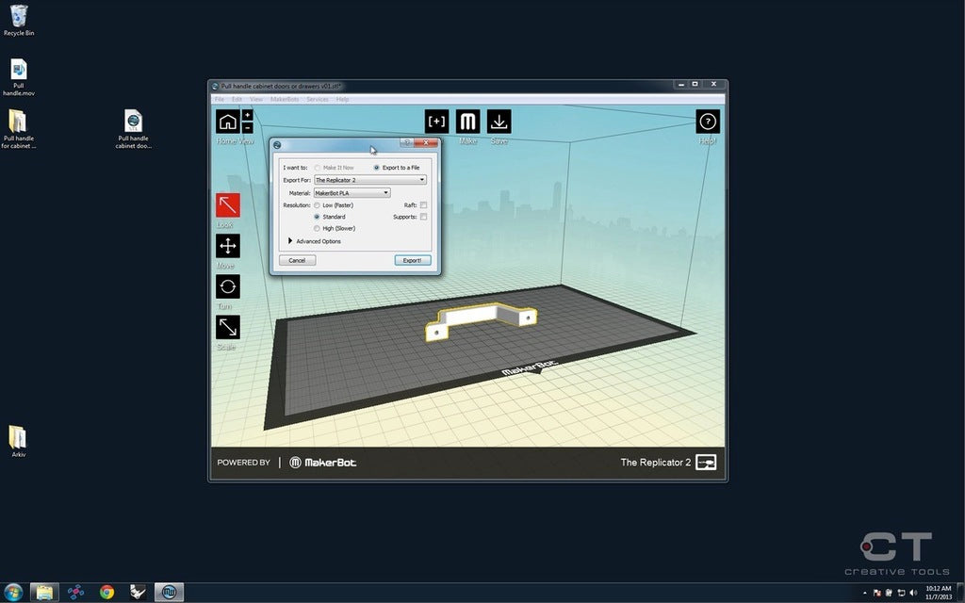Expand Advanced Options
Viewport: 965px width, 603px height.
315,241
